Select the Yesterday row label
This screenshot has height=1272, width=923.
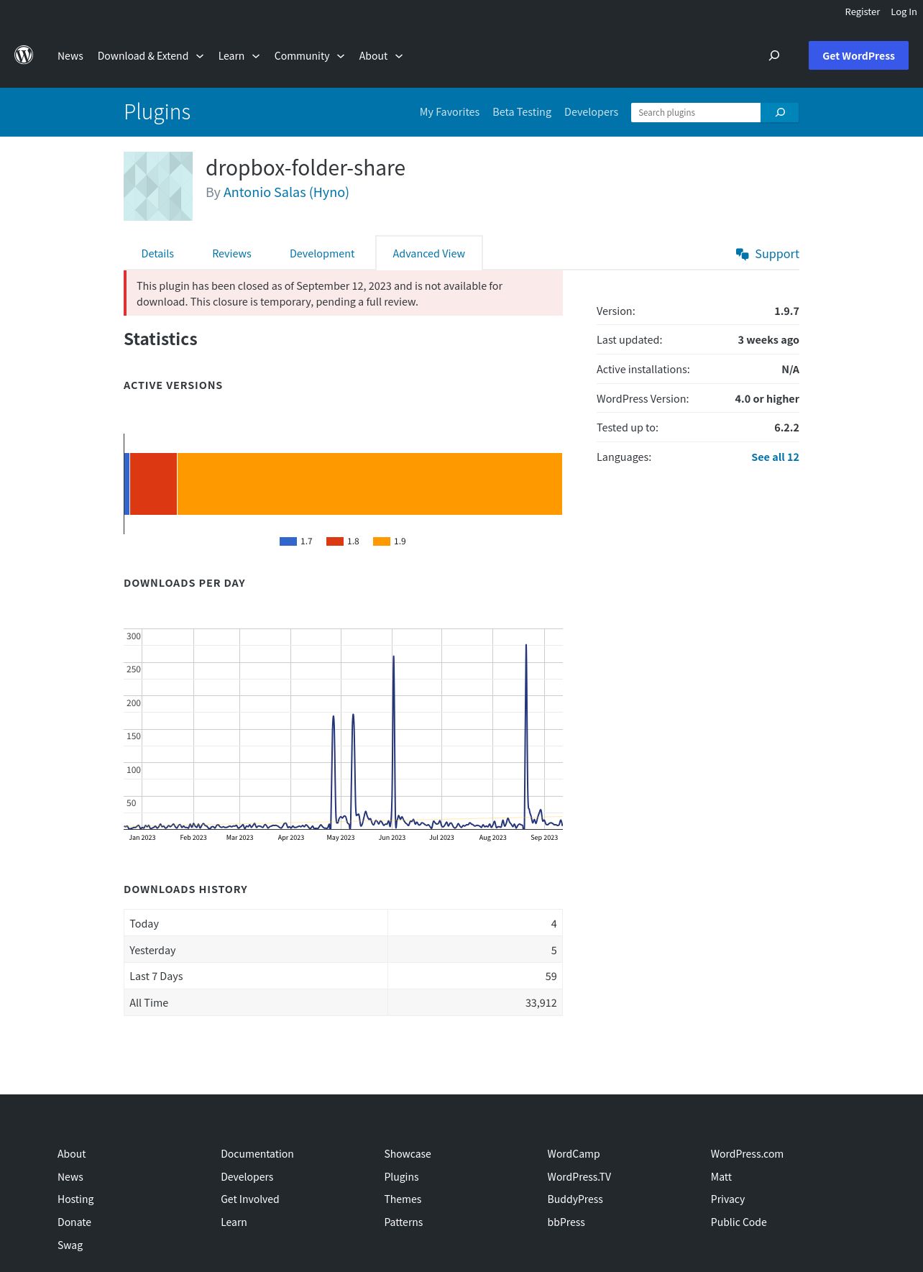(152, 951)
